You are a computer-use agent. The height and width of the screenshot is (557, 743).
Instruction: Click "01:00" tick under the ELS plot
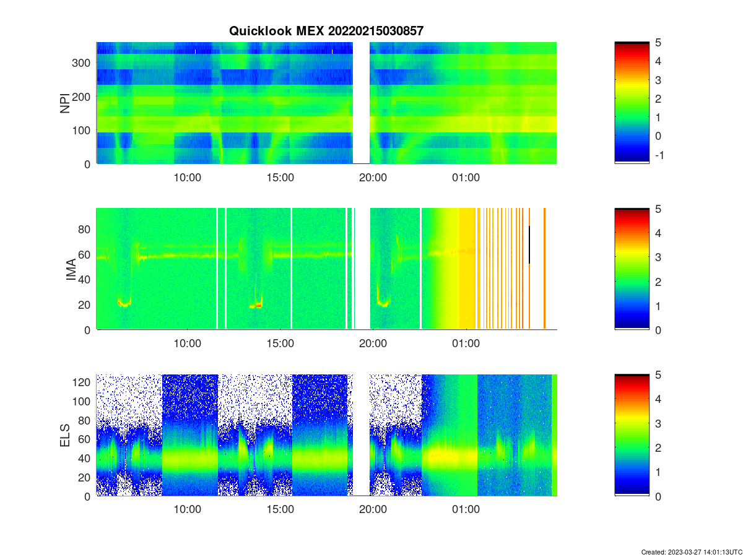pos(466,509)
